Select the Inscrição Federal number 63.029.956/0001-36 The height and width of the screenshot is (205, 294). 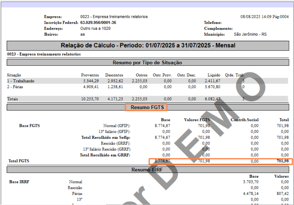98,23
